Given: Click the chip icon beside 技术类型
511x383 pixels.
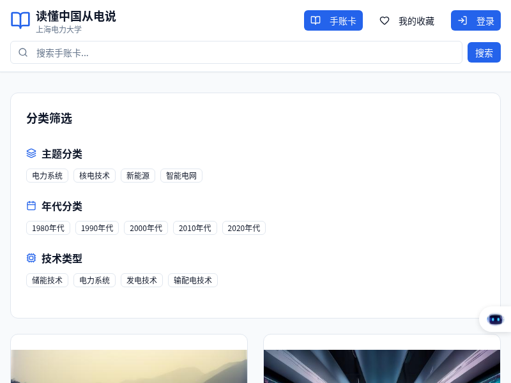Looking at the screenshot, I should click(x=31, y=258).
